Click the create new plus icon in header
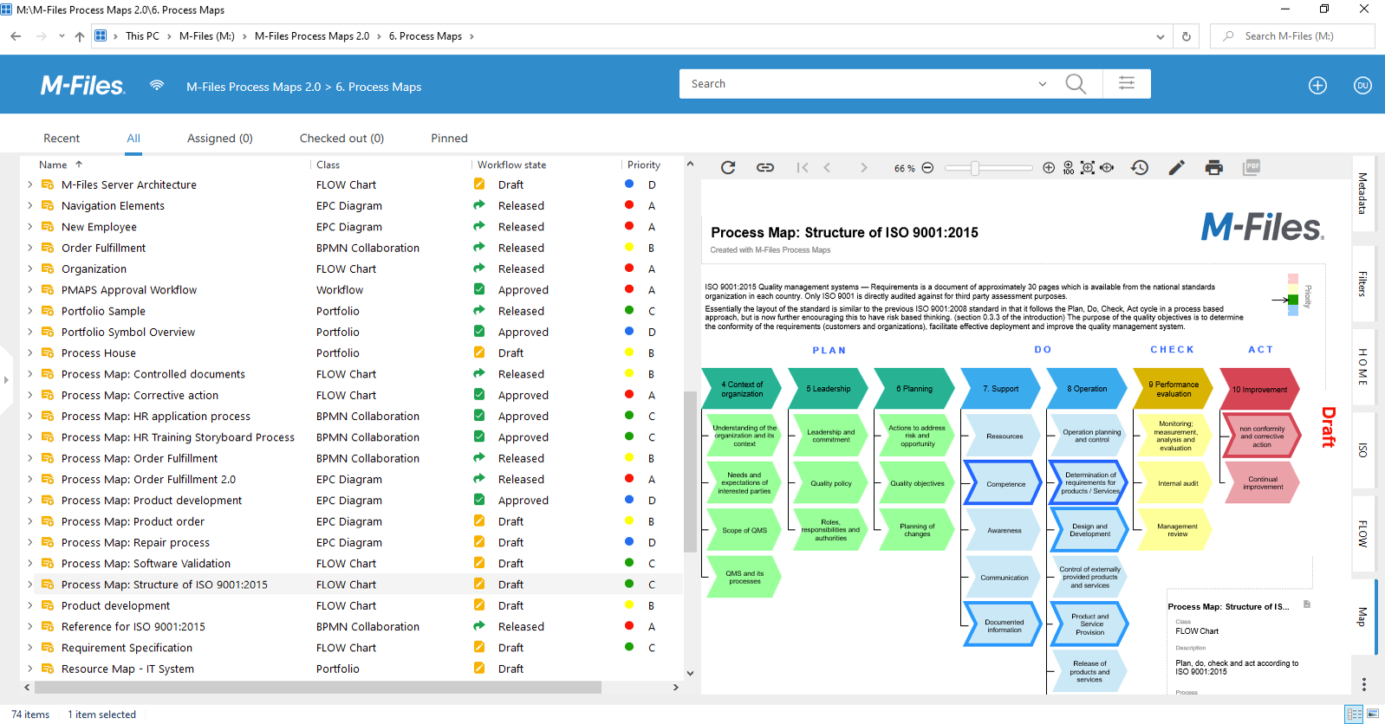Image resolution: width=1385 pixels, height=724 pixels. [x=1317, y=86]
